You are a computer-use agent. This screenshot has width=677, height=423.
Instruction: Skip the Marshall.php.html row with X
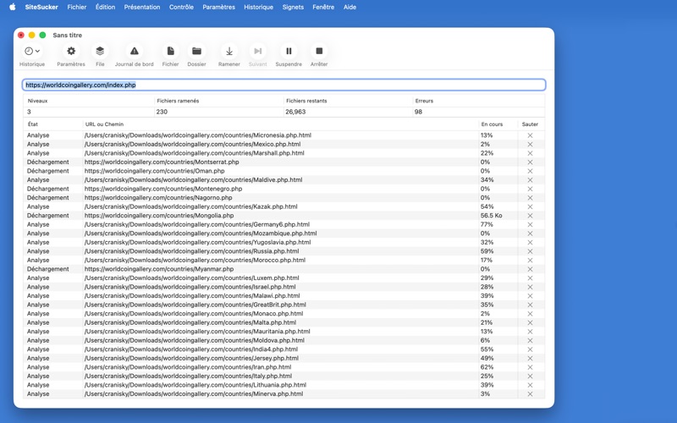pyautogui.click(x=530, y=153)
